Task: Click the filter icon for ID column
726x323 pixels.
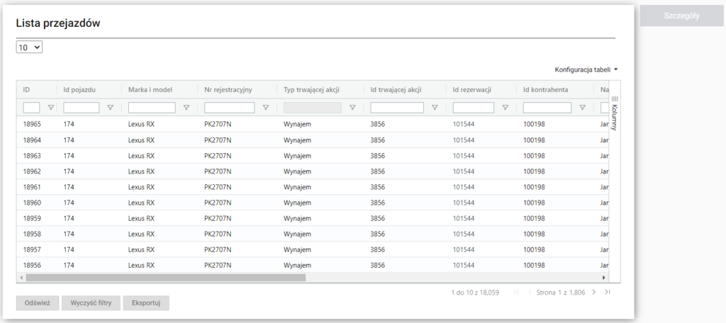Action: click(50, 108)
